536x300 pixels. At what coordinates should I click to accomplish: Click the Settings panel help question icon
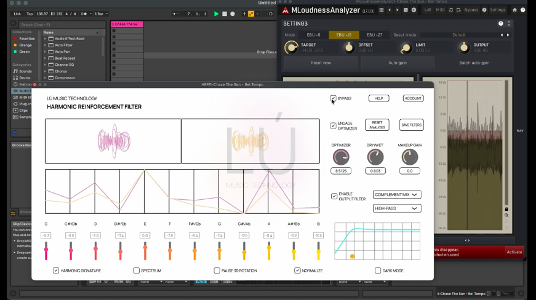[x=500, y=23]
